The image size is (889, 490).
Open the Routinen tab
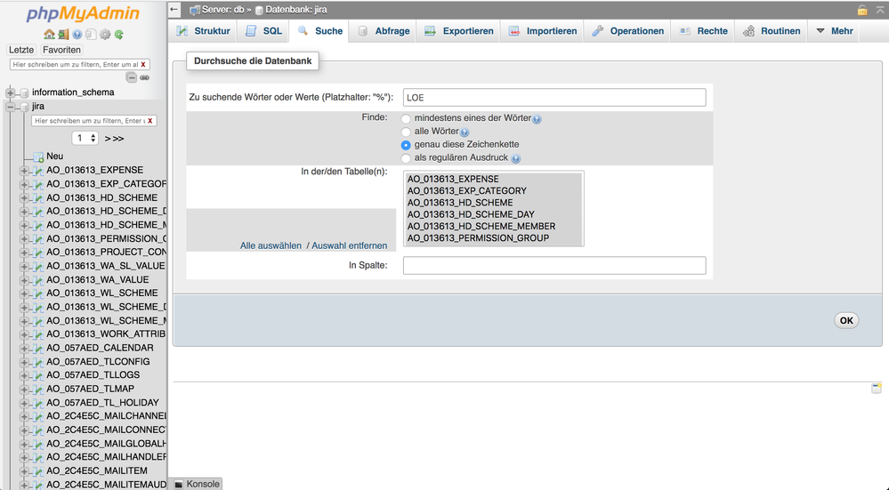click(772, 31)
